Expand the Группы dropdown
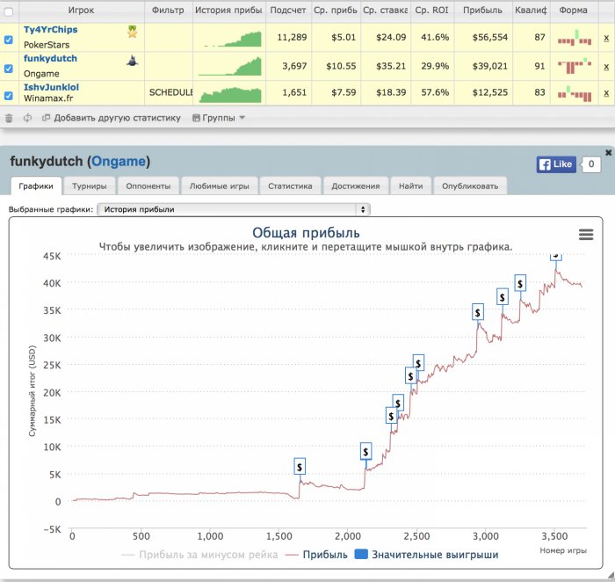Image resolution: width=615 pixels, height=582 pixels. pos(219,118)
